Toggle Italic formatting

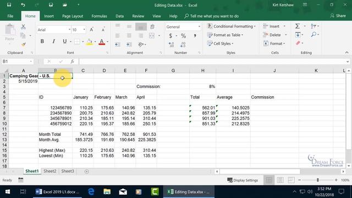(53, 41)
